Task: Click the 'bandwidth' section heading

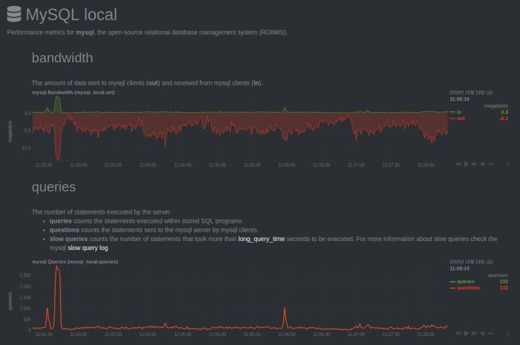Action: [x=62, y=58]
